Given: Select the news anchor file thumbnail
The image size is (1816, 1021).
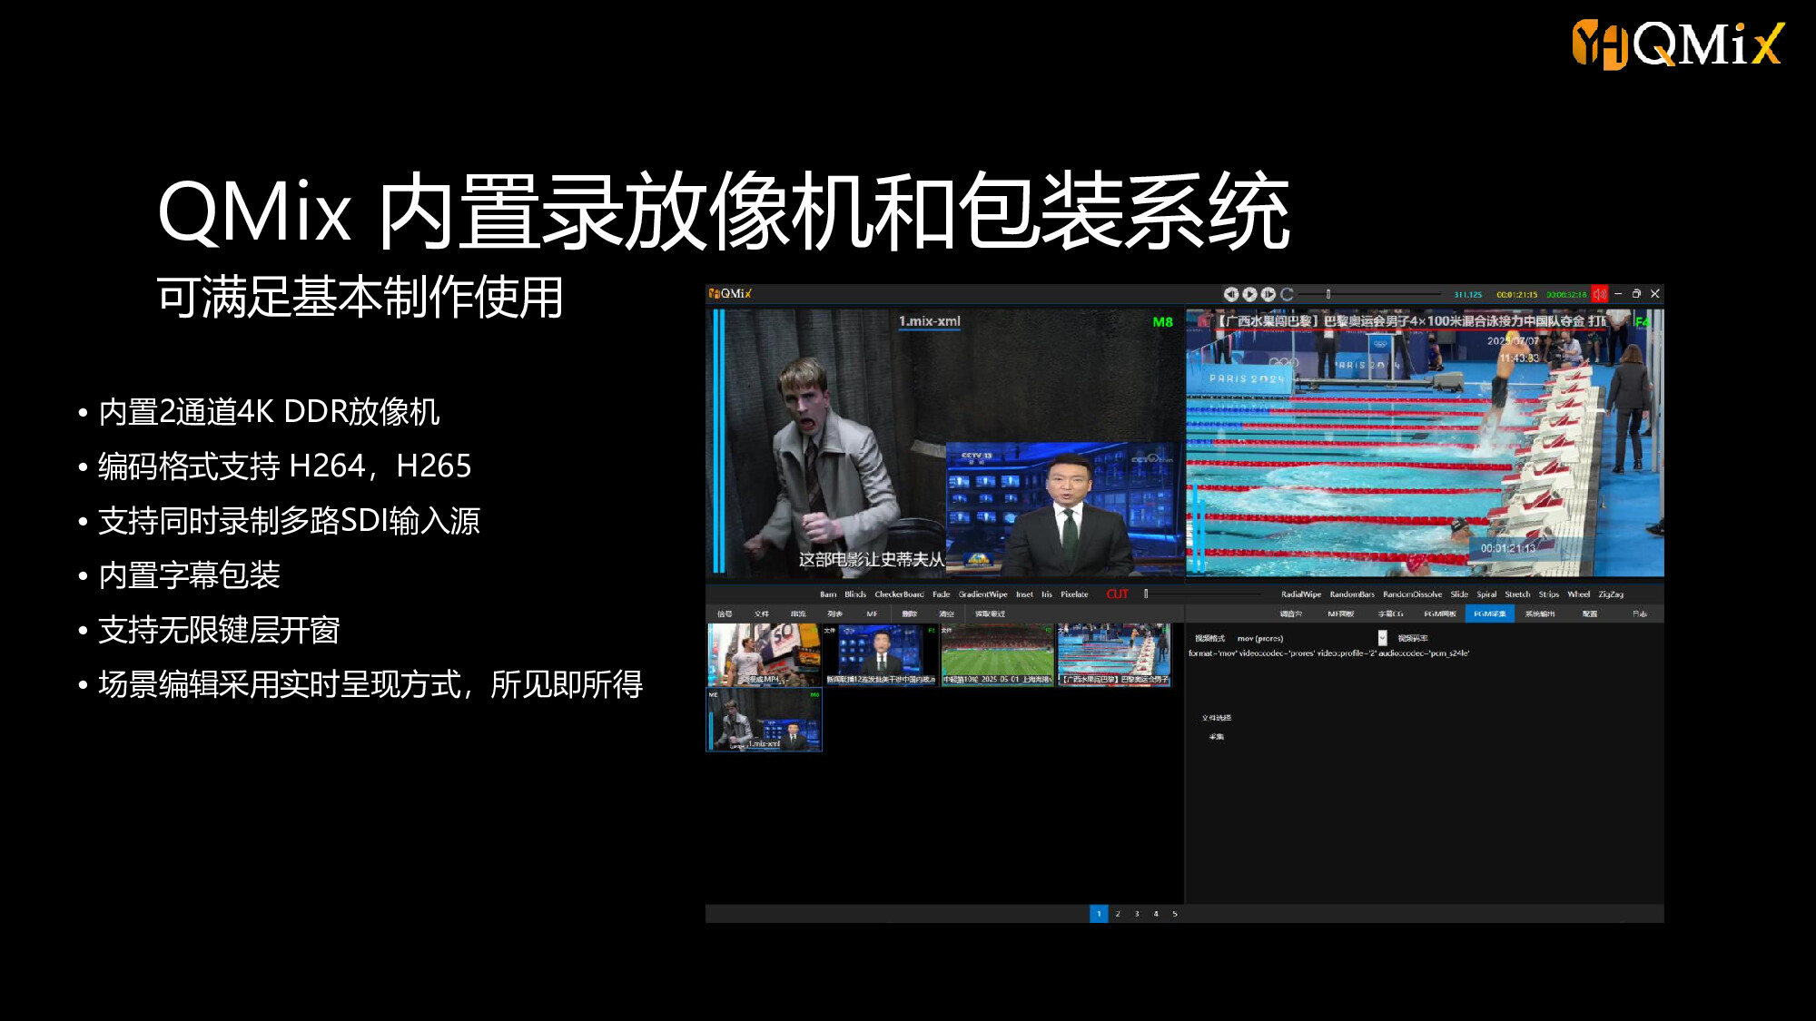Looking at the screenshot, I should 880,654.
